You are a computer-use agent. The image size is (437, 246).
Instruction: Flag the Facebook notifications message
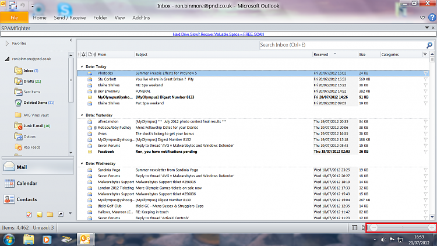click(x=425, y=152)
